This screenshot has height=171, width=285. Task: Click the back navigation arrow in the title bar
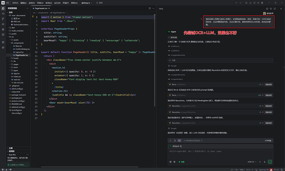pyautogui.click(x=236, y=3)
